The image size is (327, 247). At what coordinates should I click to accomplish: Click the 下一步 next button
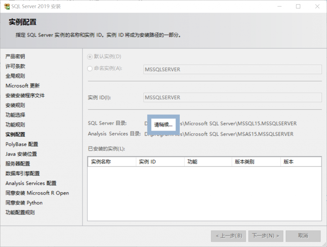click(x=265, y=236)
